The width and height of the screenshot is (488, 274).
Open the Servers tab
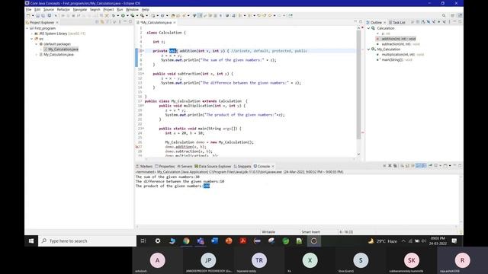[185, 166]
